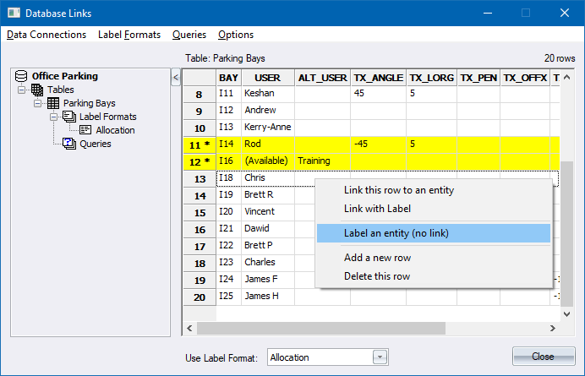The width and height of the screenshot is (585, 376).
Task: Click the Database Links window title icon
Action: coord(14,14)
